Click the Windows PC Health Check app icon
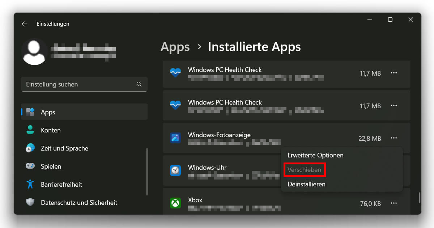434x228 pixels. 175,72
